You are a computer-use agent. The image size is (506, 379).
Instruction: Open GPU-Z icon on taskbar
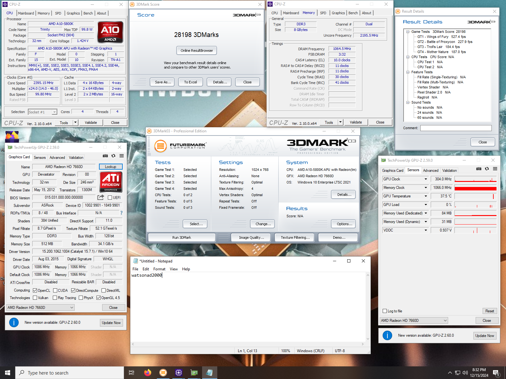click(194, 373)
